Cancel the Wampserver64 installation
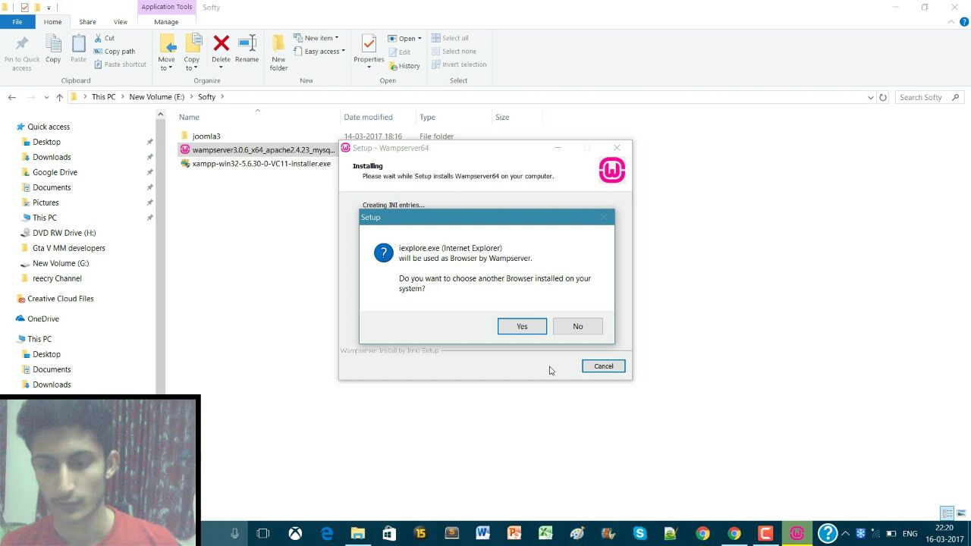The width and height of the screenshot is (971, 546). click(x=604, y=366)
